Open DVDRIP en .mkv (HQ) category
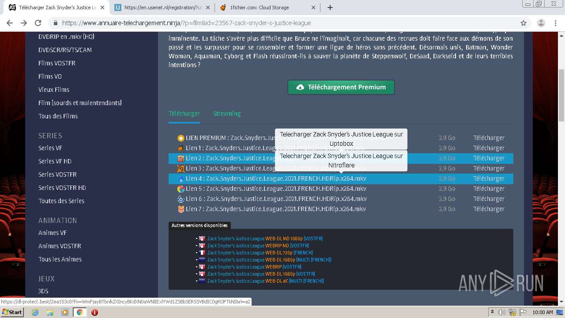Image resolution: width=565 pixels, height=318 pixels. tap(66, 37)
